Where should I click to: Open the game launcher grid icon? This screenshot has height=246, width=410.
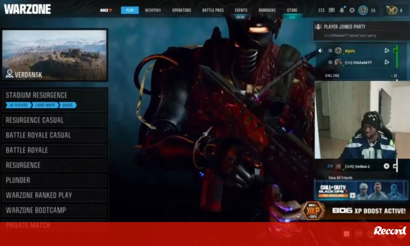321,10
